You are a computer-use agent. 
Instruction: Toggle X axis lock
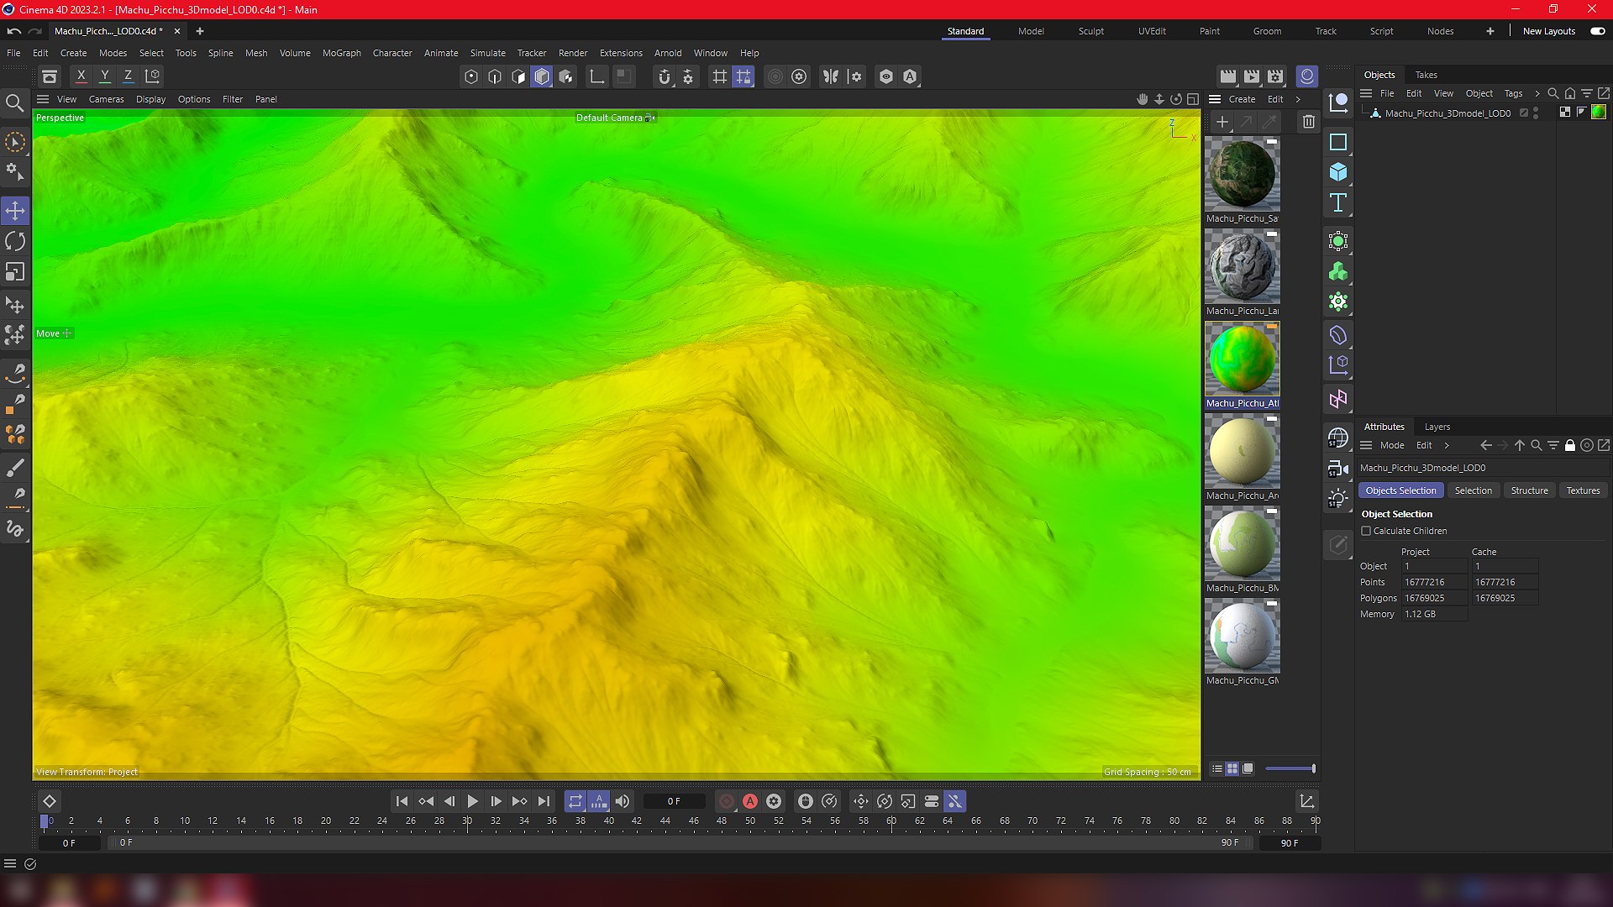click(x=81, y=76)
